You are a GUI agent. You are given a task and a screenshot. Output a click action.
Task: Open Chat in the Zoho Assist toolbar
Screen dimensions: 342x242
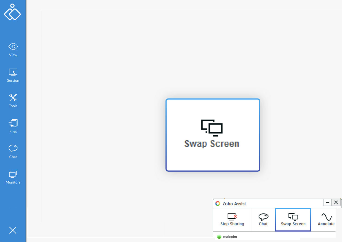point(263,220)
